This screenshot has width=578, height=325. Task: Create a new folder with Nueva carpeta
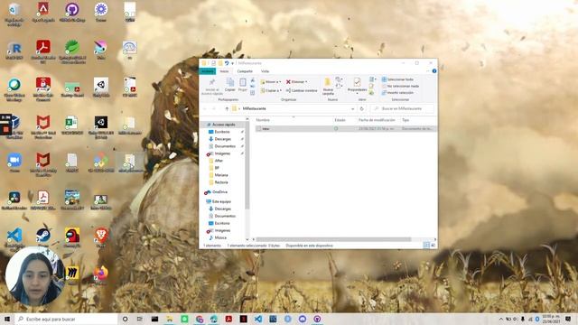coord(328,87)
